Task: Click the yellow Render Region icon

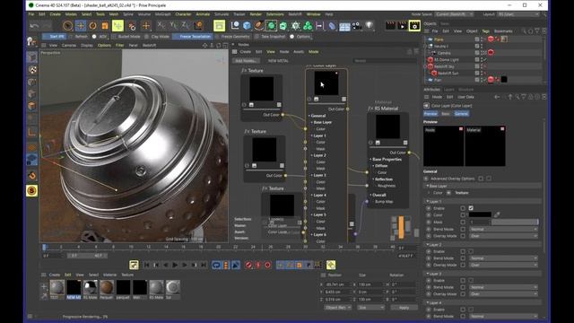Action: click(x=219, y=26)
